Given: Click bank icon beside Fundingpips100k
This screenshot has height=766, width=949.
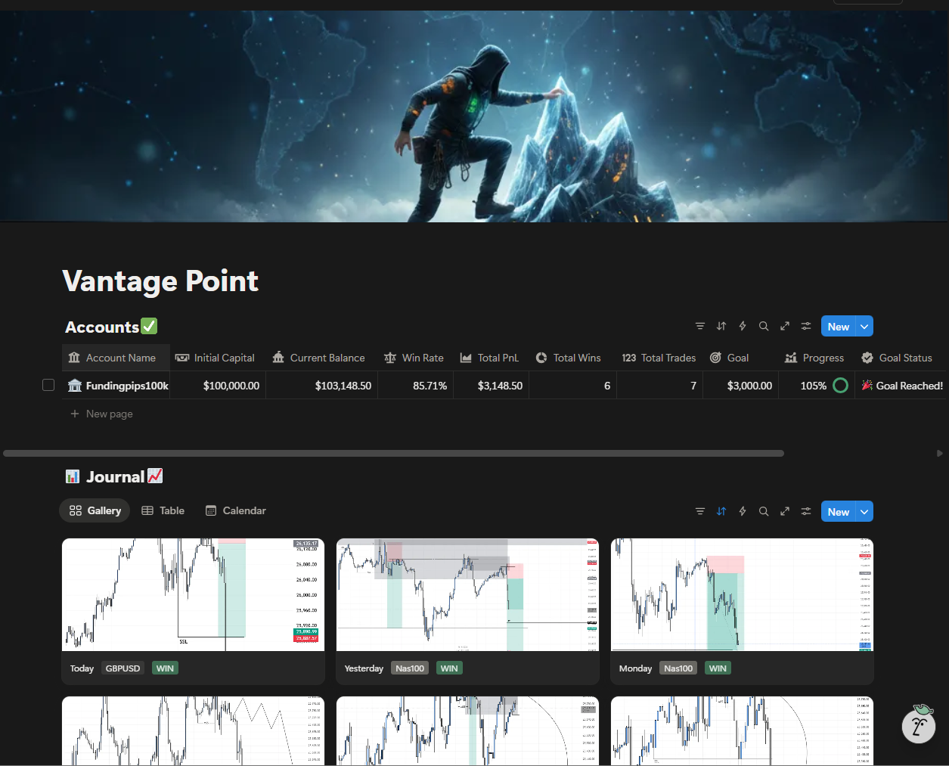Looking at the screenshot, I should coord(75,386).
